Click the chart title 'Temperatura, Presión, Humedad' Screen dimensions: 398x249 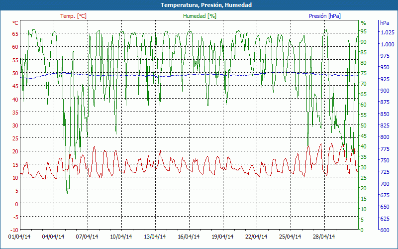[x=206, y=5]
